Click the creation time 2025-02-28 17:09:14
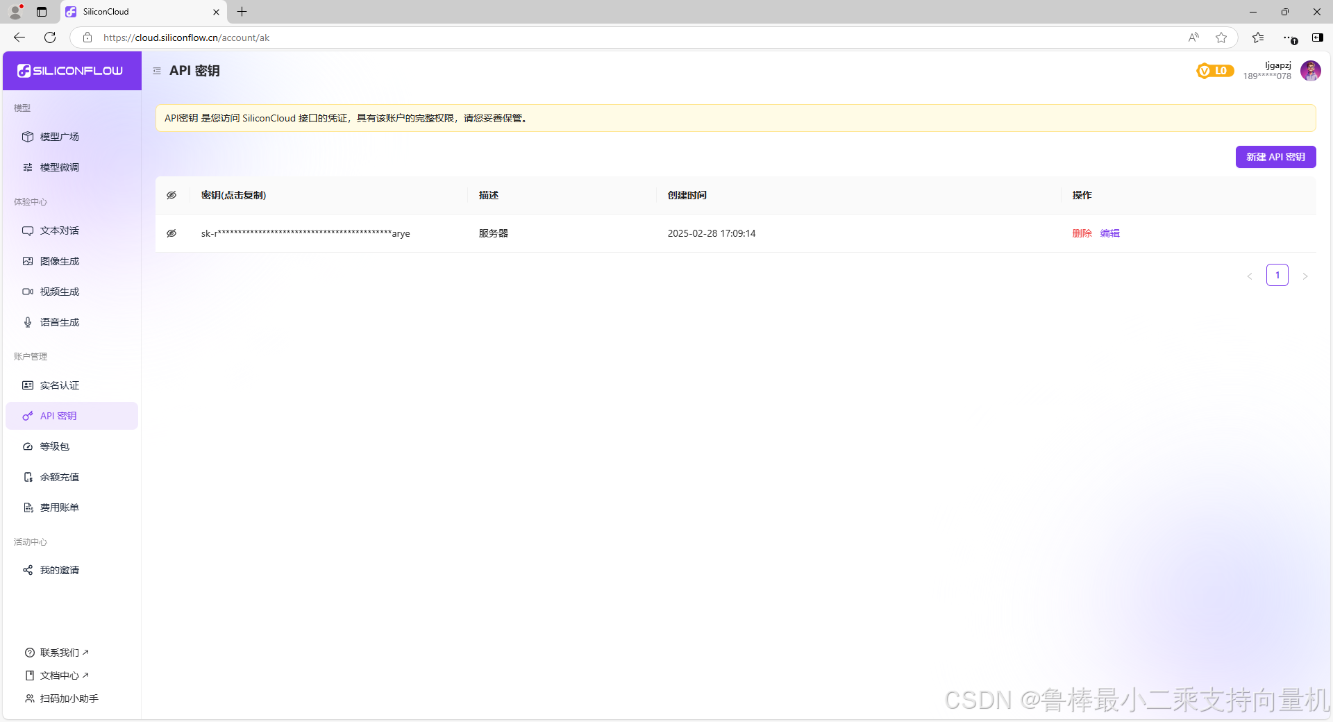 pos(712,233)
